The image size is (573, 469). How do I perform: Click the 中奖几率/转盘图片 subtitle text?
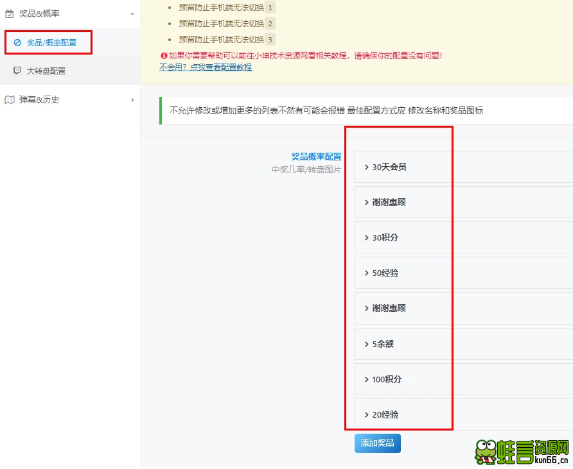click(306, 170)
